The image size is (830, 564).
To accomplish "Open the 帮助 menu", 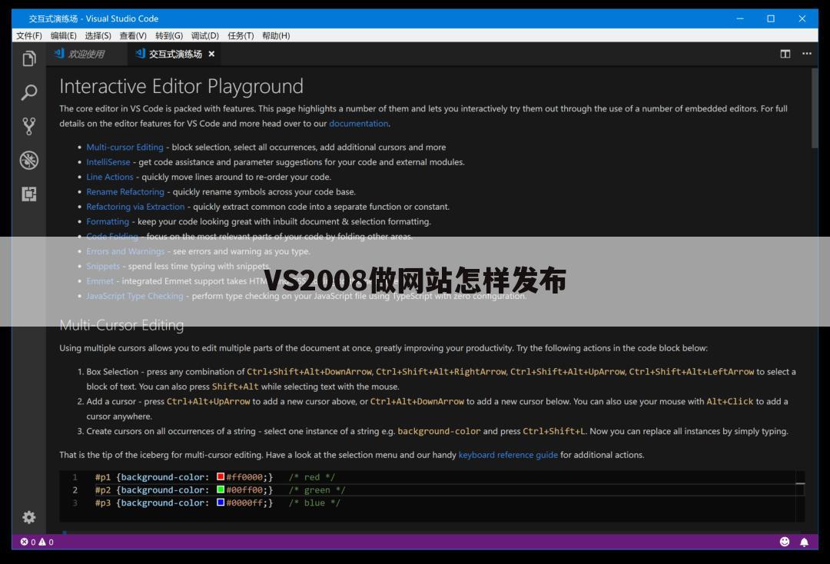I will pos(275,35).
